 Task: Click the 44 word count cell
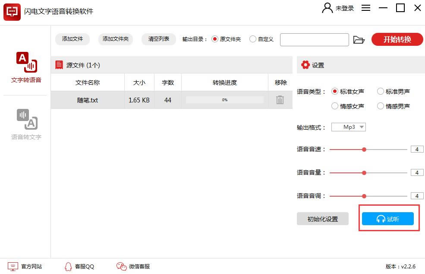pos(168,100)
